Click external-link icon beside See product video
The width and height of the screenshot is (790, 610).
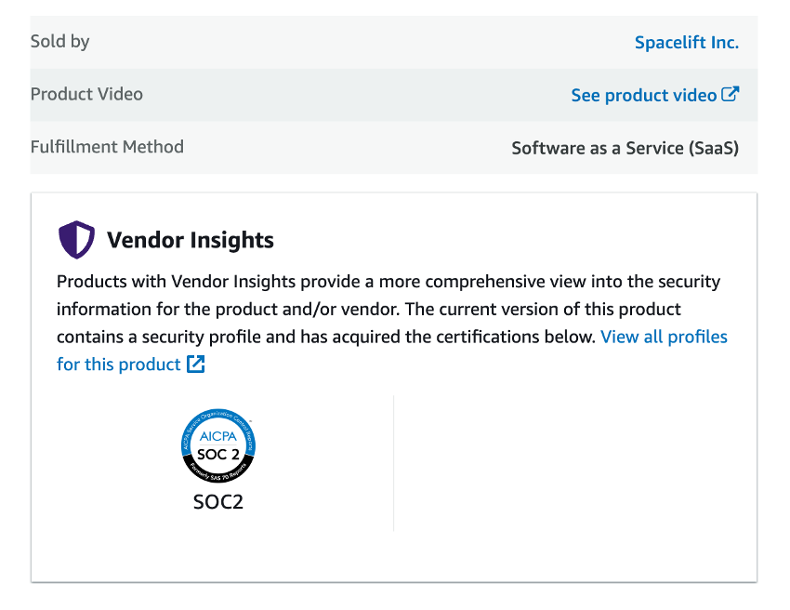click(x=730, y=94)
